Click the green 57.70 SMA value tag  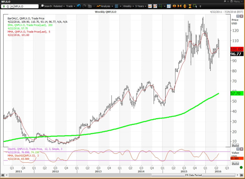(x=237, y=93)
